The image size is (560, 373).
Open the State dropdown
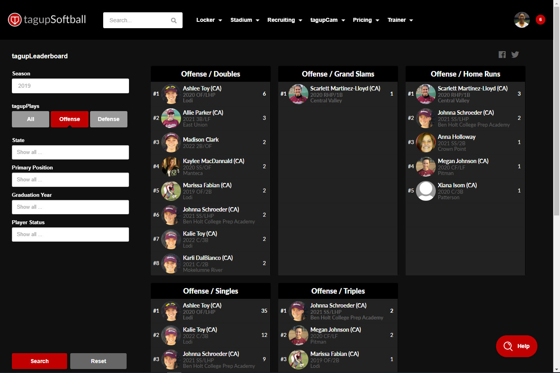70,152
